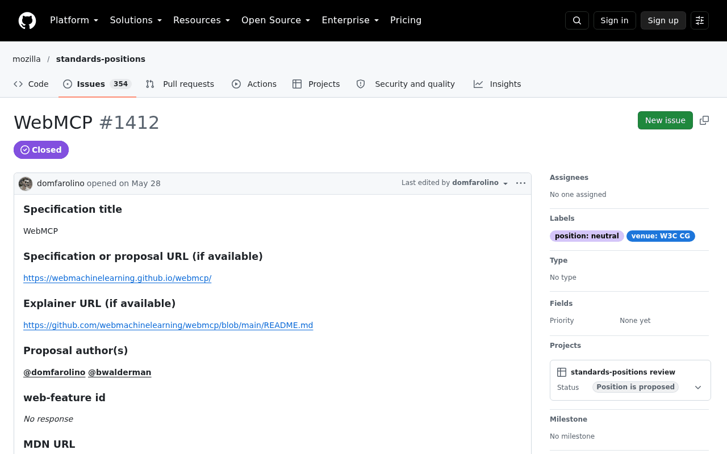Expand the Open Source menu
The height and width of the screenshot is (454, 727).
click(275, 20)
